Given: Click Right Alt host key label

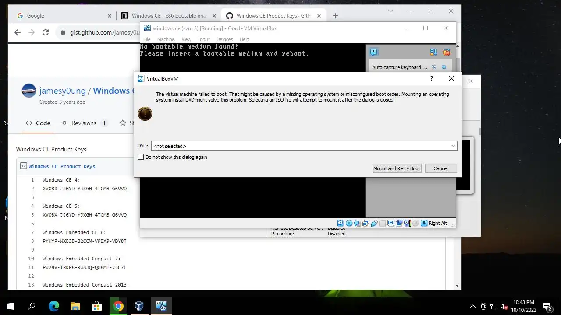Looking at the screenshot, I should [438, 223].
